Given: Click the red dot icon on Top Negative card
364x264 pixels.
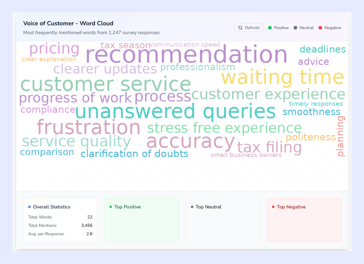Looking at the screenshot, I should 273,207.
